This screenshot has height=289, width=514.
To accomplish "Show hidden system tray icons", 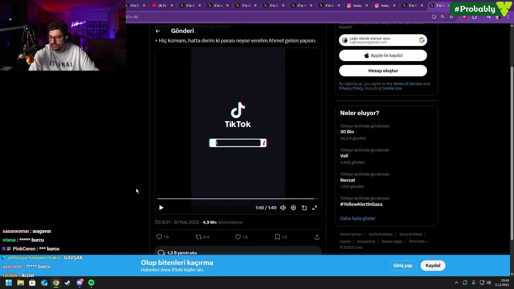I will coord(456,283).
